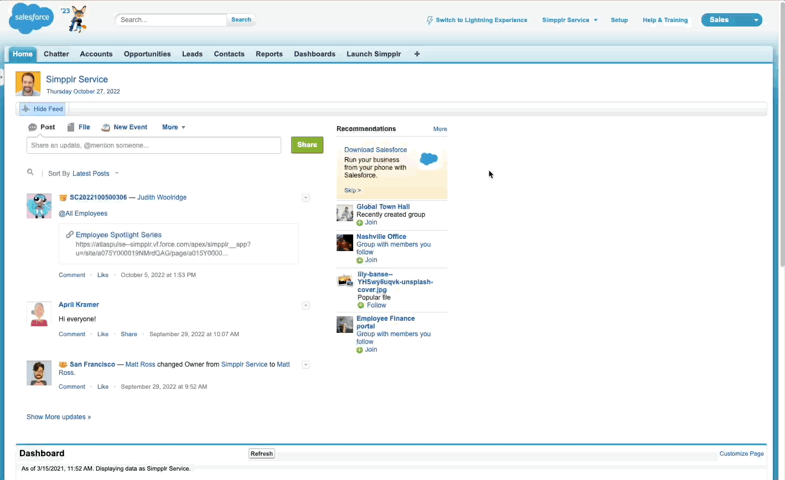Click the New Event calendar icon
The height and width of the screenshot is (480, 785).
(x=105, y=127)
